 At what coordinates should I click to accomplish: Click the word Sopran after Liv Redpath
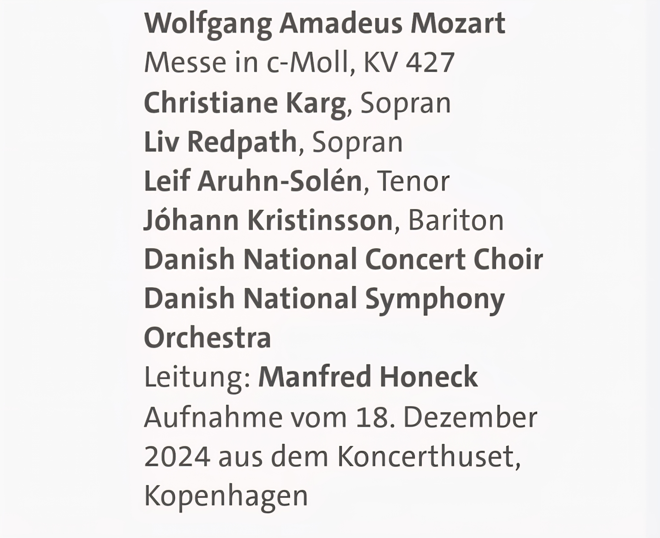click(x=357, y=142)
